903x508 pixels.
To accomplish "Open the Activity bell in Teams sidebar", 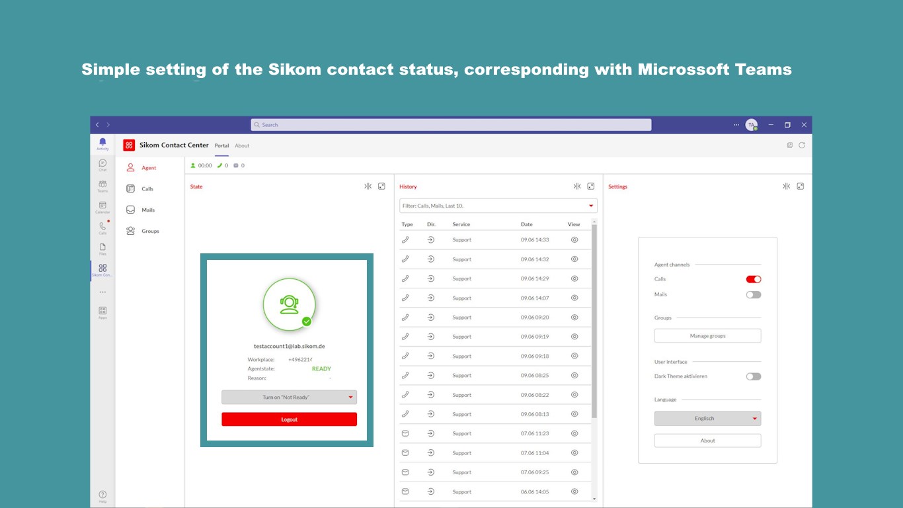I will click(102, 144).
